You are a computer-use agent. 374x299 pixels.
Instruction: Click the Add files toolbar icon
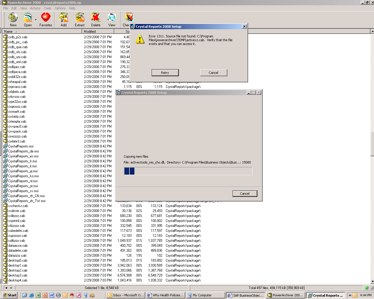pos(64,18)
